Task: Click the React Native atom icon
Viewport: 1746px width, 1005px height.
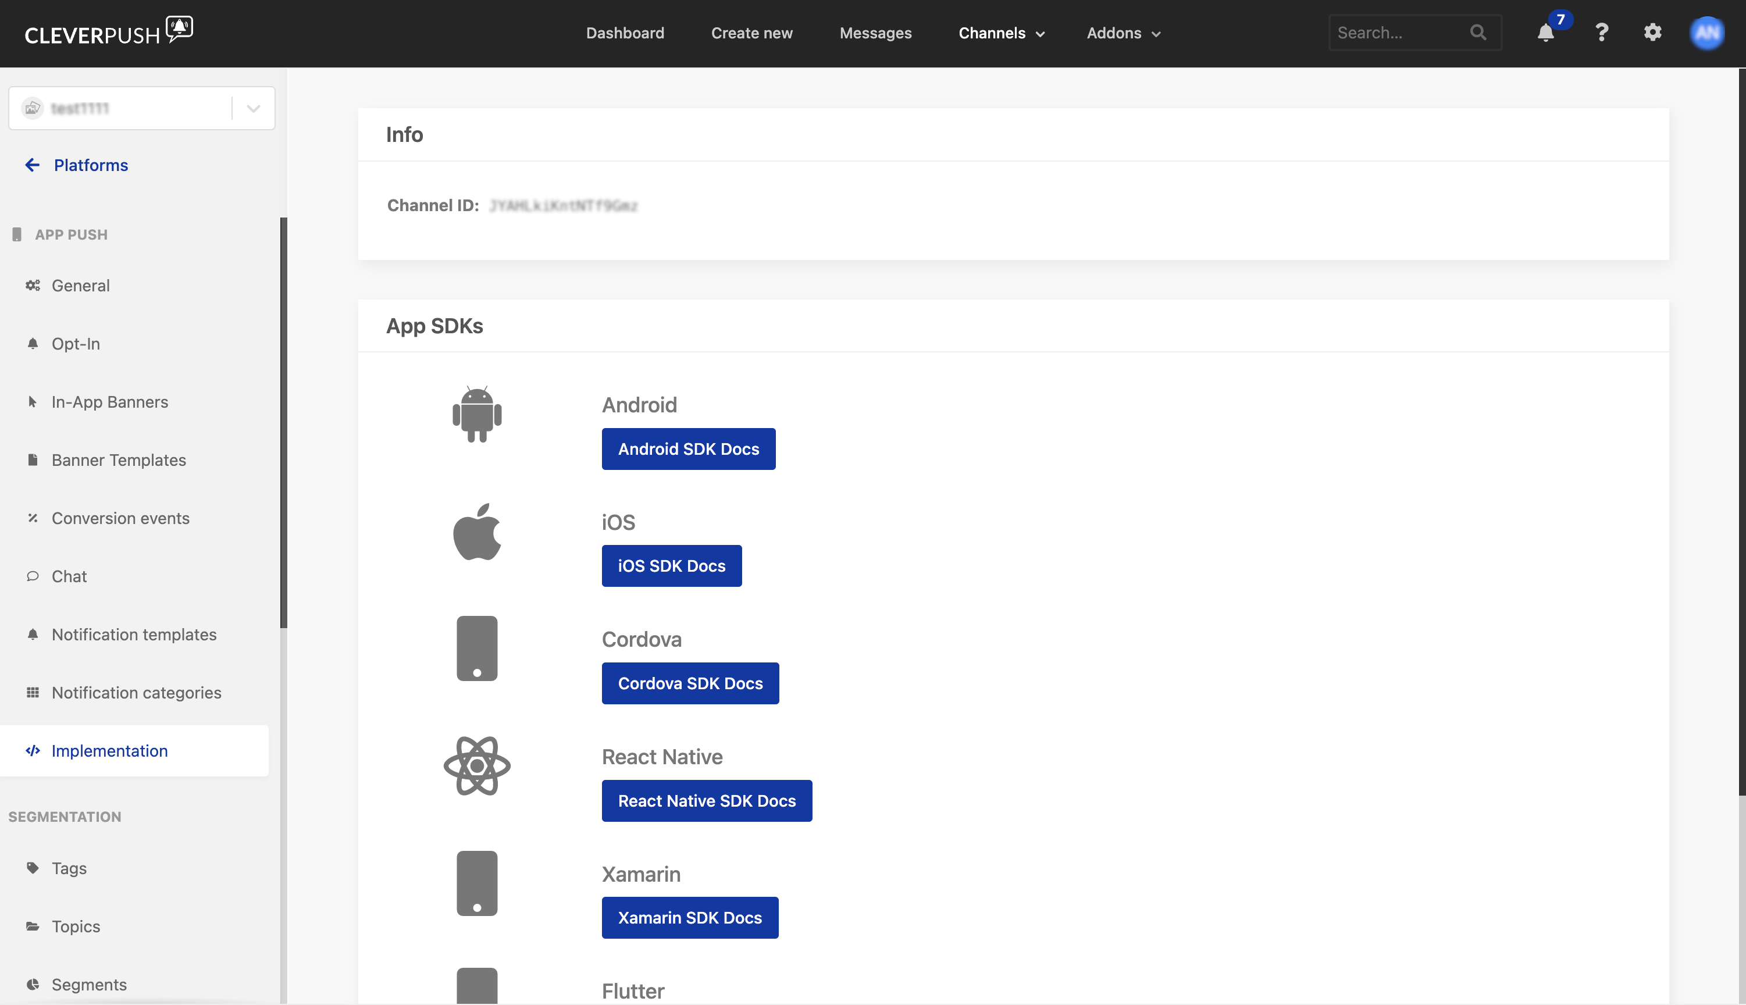Action: (477, 765)
